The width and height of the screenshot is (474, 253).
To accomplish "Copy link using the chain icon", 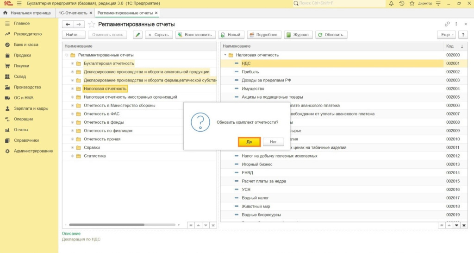I will click(x=447, y=24).
